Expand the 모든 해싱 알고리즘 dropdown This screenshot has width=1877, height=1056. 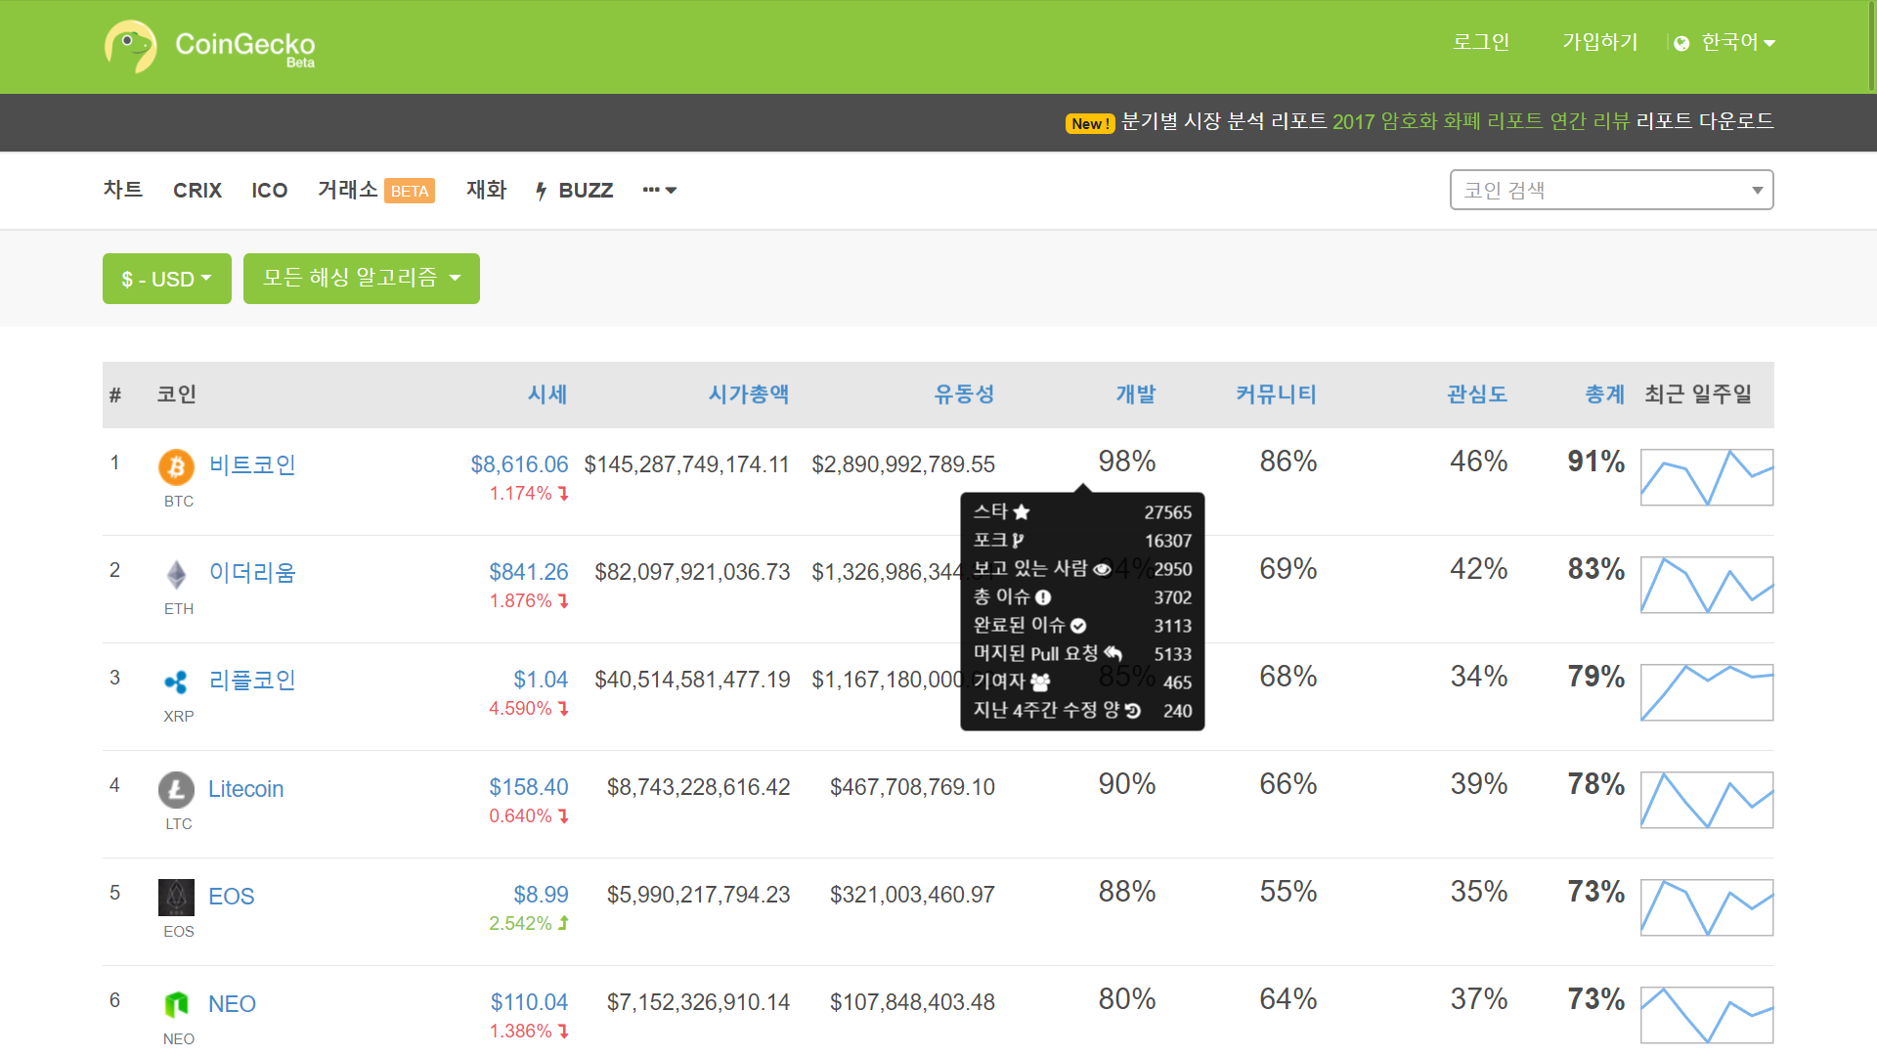tap(361, 279)
